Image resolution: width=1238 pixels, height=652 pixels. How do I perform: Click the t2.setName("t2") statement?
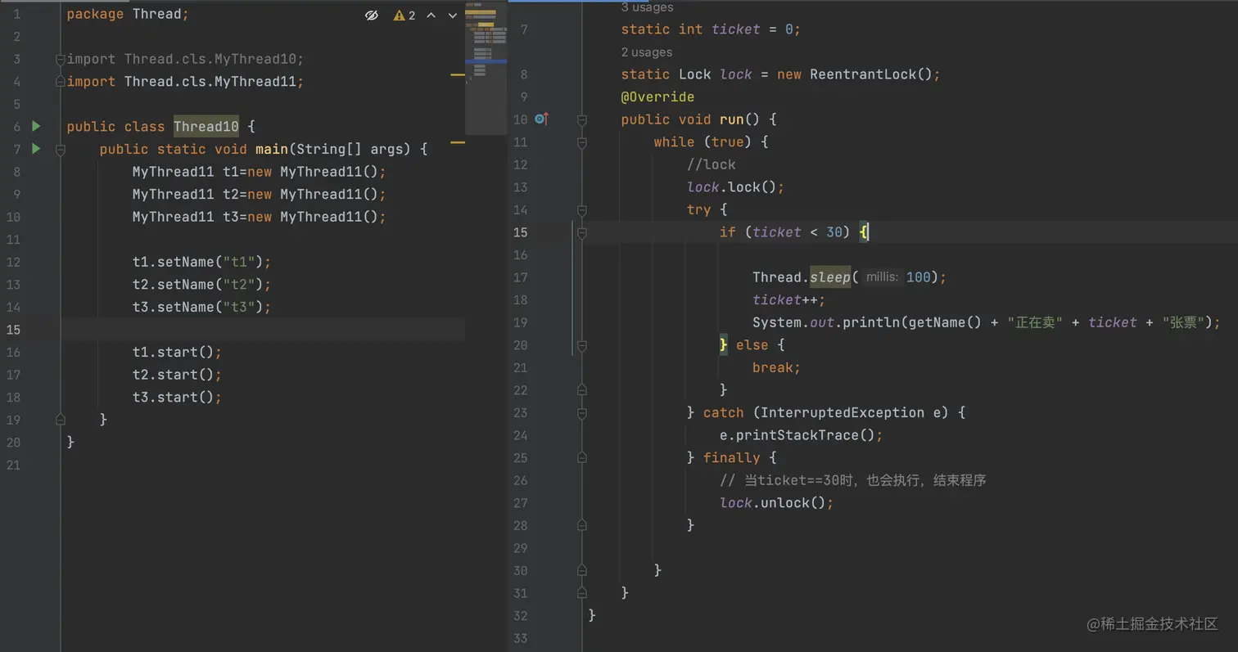(201, 285)
